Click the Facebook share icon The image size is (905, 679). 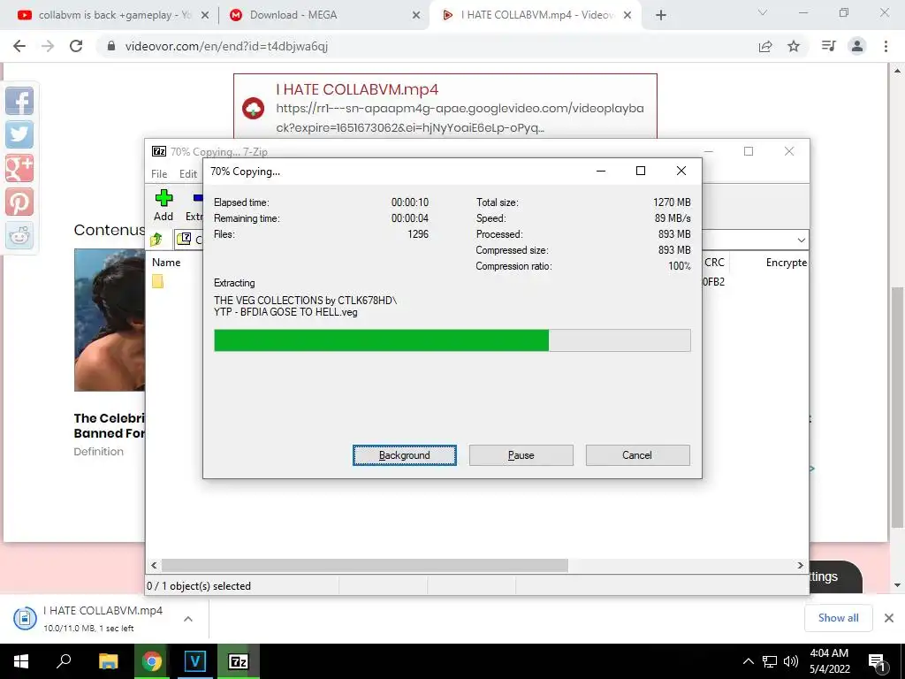pos(19,101)
